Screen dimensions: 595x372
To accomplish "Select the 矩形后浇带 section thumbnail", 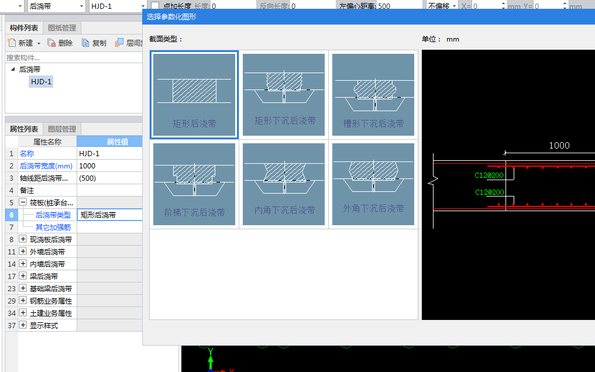I will [194, 94].
